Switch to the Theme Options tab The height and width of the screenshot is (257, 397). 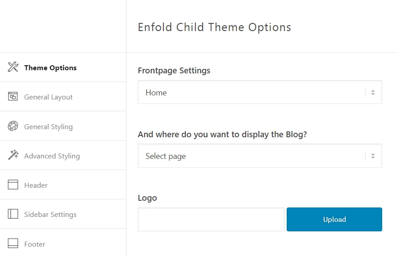tap(50, 68)
